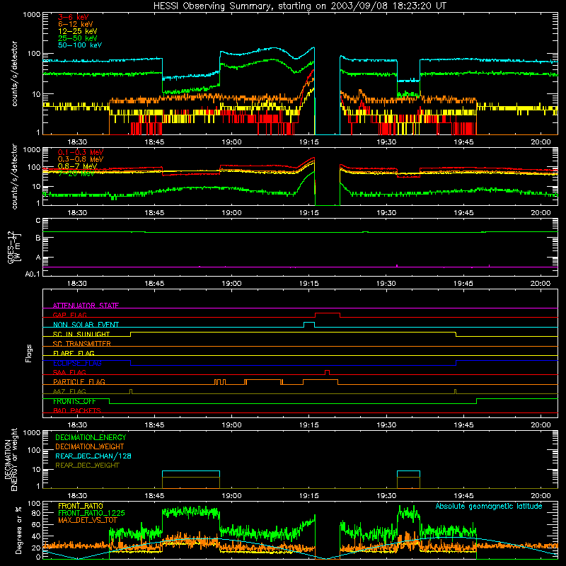Click the 19:00 tick under the MeV plot
The width and height of the screenshot is (566, 566).
point(232,213)
